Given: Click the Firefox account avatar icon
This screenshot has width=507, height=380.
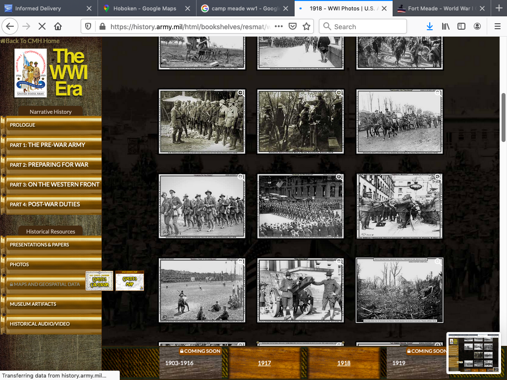Looking at the screenshot, I should pyautogui.click(x=477, y=26).
